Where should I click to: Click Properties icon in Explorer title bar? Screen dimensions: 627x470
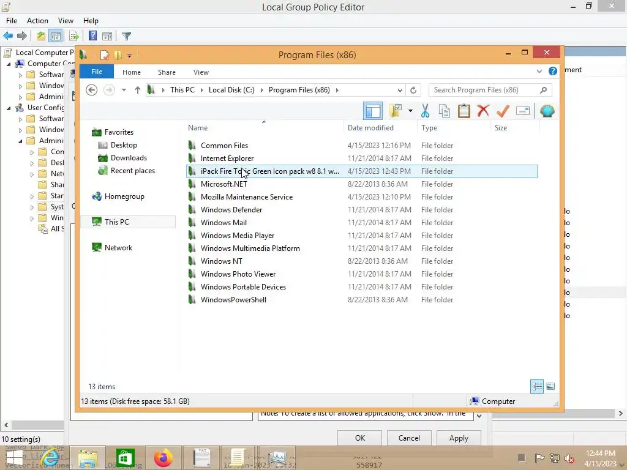(x=104, y=54)
